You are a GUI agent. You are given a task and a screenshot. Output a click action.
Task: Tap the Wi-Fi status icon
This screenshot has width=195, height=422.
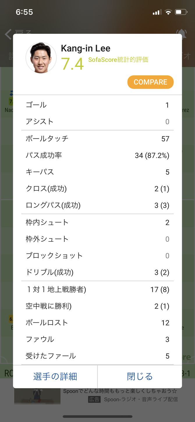[168, 12]
